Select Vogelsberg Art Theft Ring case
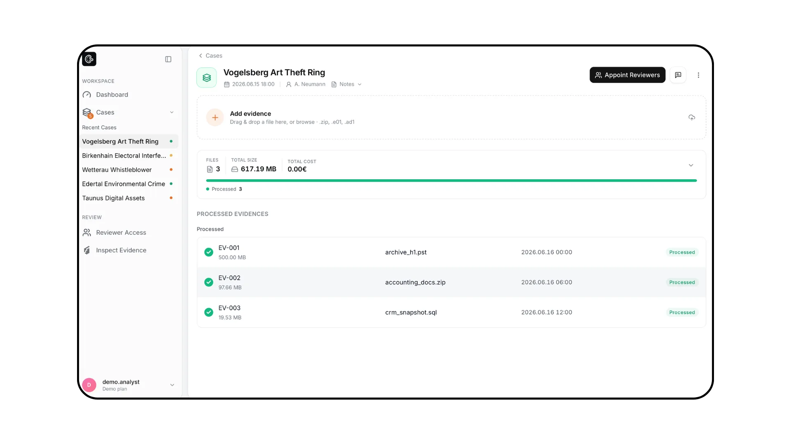The image size is (791, 444). click(x=129, y=141)
